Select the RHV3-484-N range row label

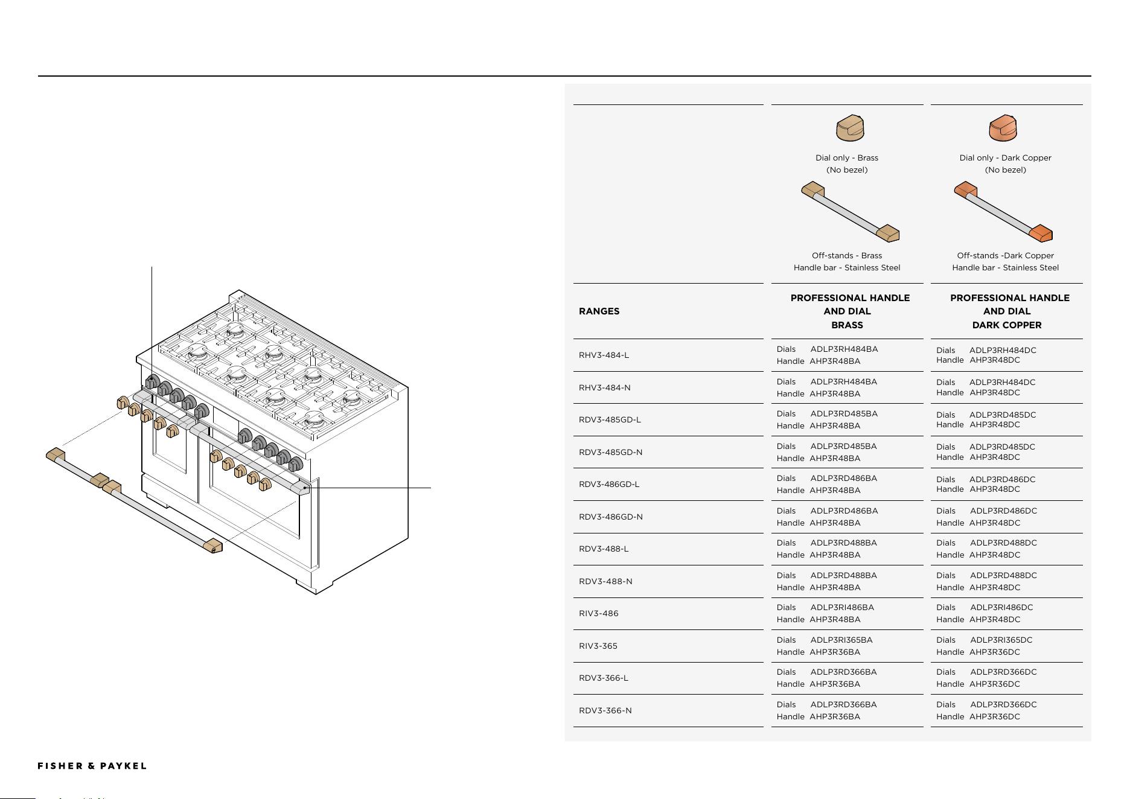pyautogui.click(x=605, y=387)
